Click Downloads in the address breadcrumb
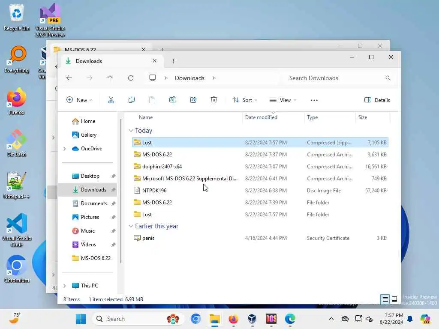The image size is (439, 329). point(189,78)
